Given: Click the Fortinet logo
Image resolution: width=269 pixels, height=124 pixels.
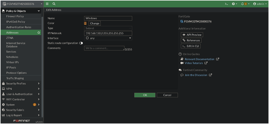Looking at the screenshot, I should click(x=21, y=121).
